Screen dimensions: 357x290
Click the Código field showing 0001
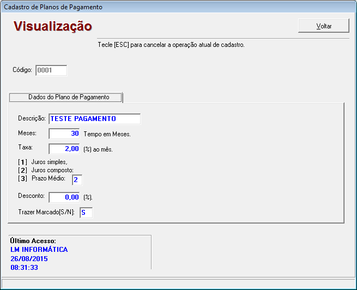click(51, 70)
